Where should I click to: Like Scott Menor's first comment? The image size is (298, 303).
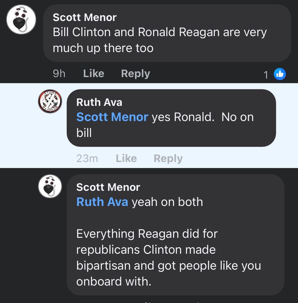click(x=93, y=73)
